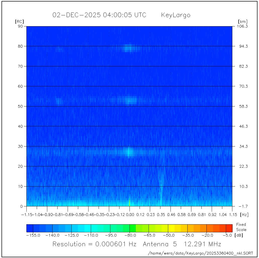Pick the cyan color bar segment above -110.0

pos(88,228)
